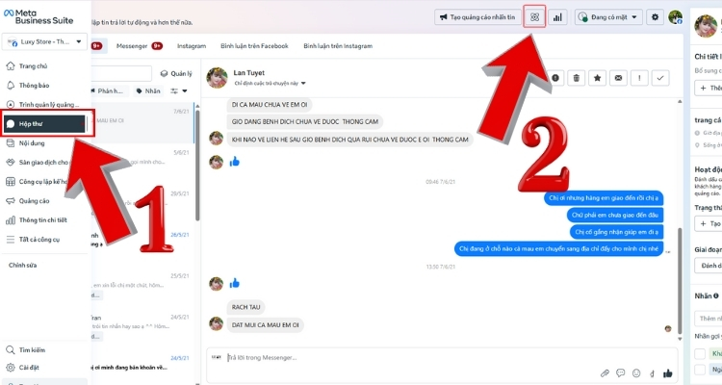Open Sàn giao dịch in sidebar

click(43, 162)
